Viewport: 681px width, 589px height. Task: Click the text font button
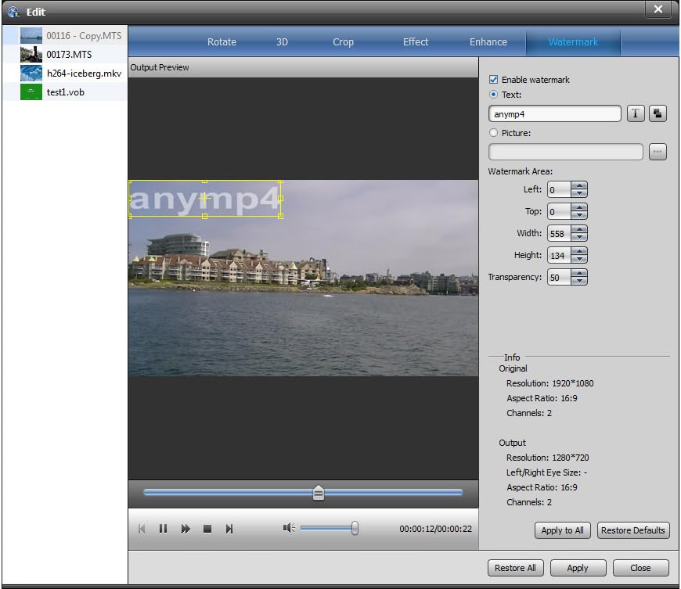(x=635, y=114)
